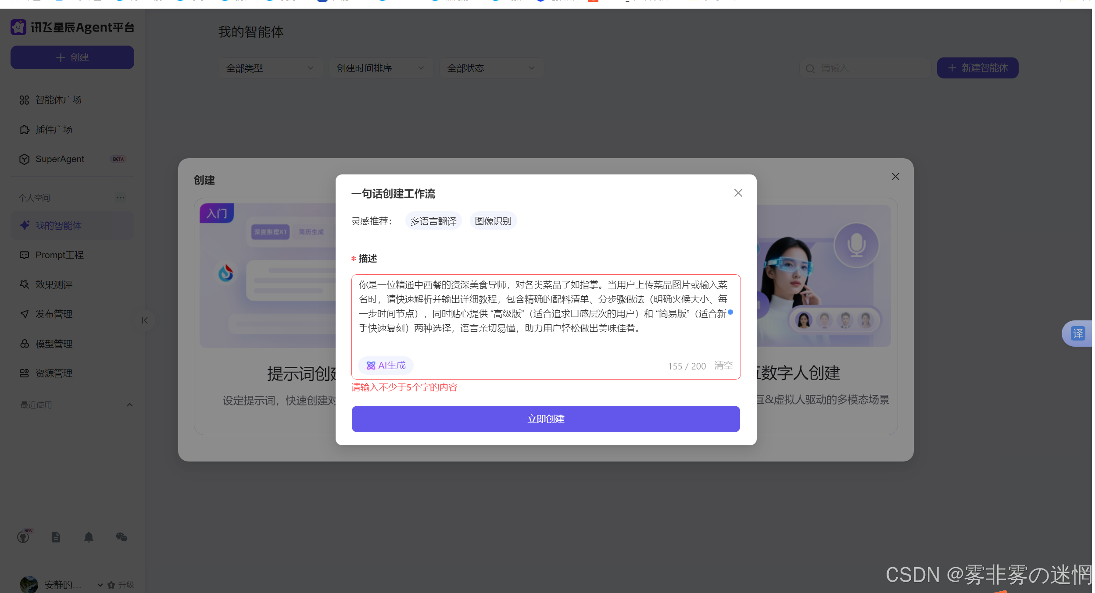Click the sidebar collapse arrow icon
The height and width of the screenshot is (593, 1095).
tap(144, 320)
